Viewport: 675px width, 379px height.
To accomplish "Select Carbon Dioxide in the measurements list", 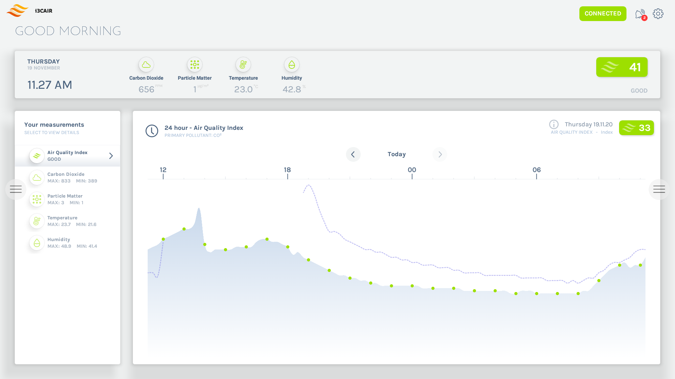I will (67, 177).
